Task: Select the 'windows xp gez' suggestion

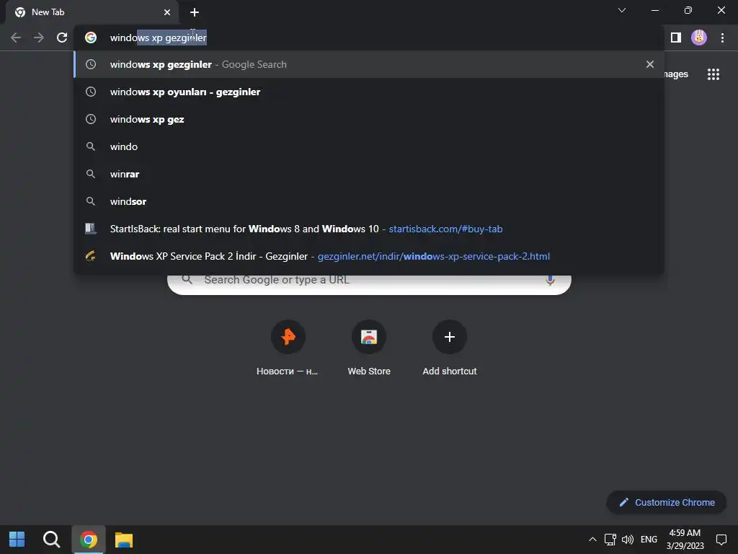Action: 369,119
